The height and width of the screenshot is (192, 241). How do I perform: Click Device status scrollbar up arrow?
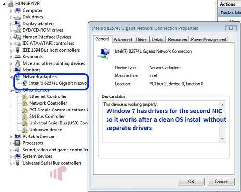pos(222,105)
